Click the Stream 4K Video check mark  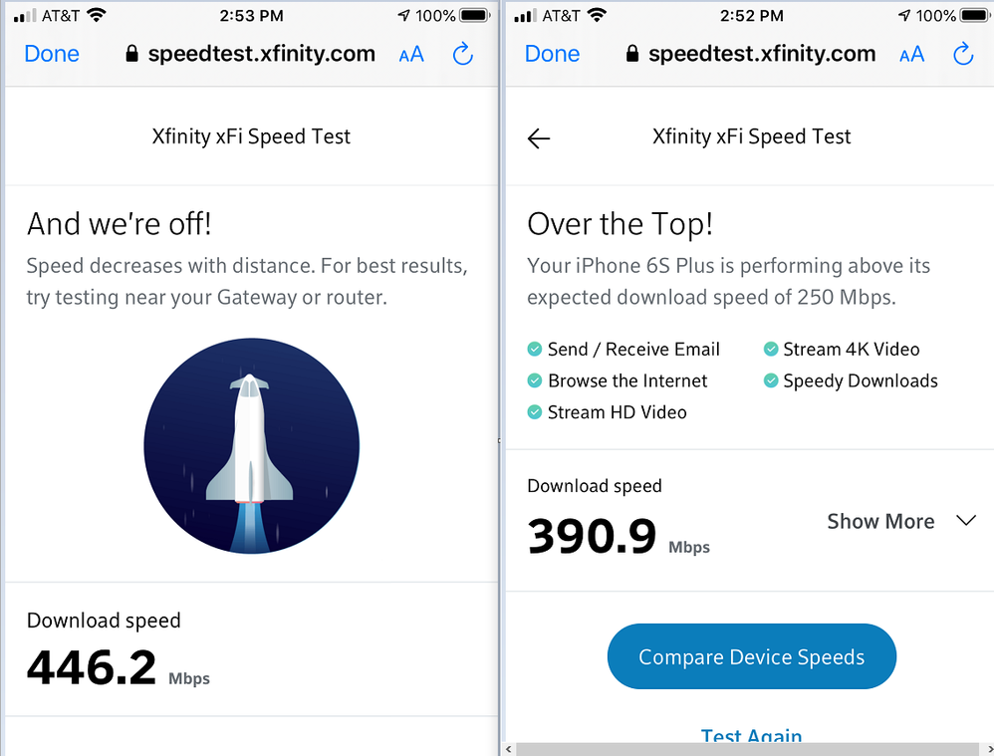coord(771,350)
